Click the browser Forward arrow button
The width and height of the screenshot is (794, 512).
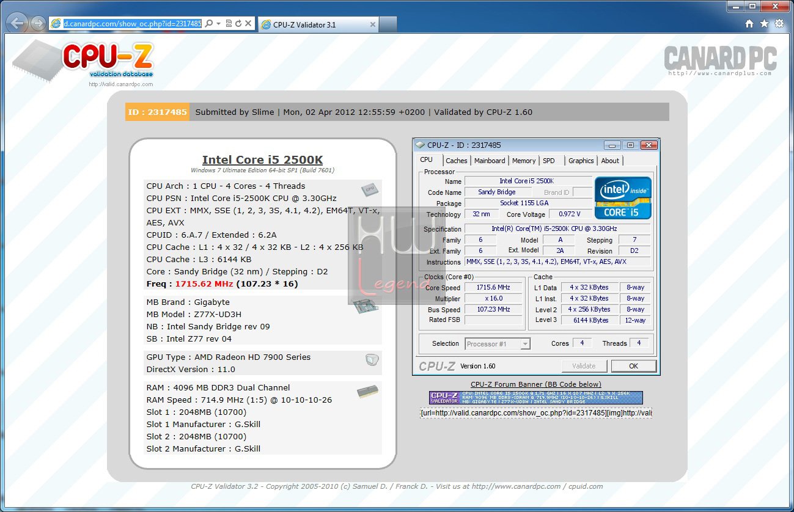click(38, 24)
